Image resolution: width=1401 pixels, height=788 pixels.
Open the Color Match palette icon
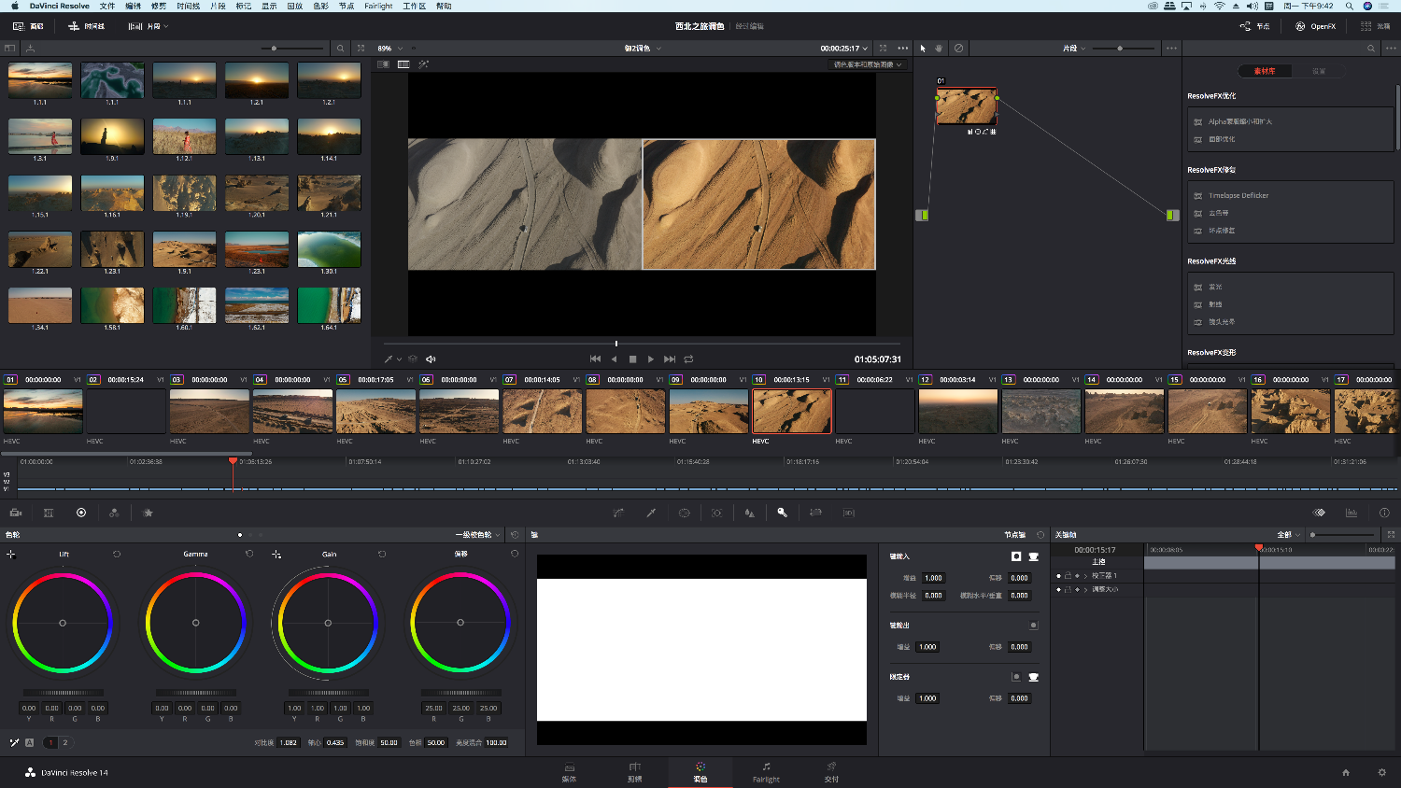tap(49, 513)
